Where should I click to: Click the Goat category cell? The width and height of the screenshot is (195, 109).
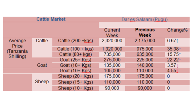(x=42, y=65)
